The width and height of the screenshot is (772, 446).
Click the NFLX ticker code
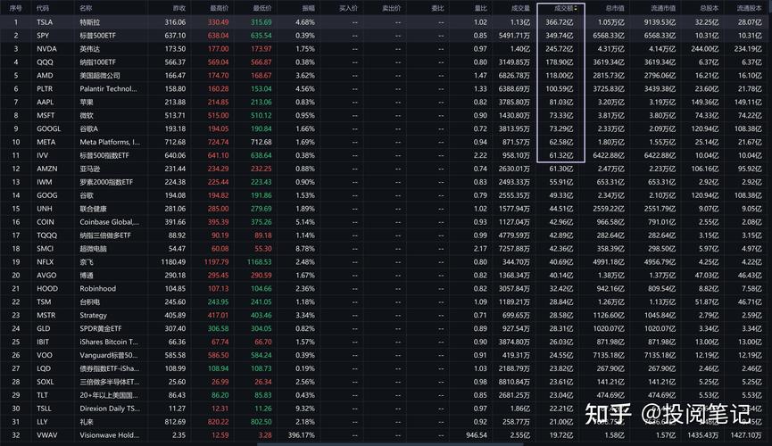[x=45, y=262]
